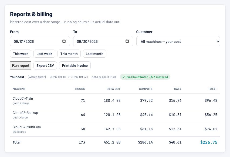Screen dimensions: 230x157
Task: Click the 120.1 GB data out value
Action: 112,115
